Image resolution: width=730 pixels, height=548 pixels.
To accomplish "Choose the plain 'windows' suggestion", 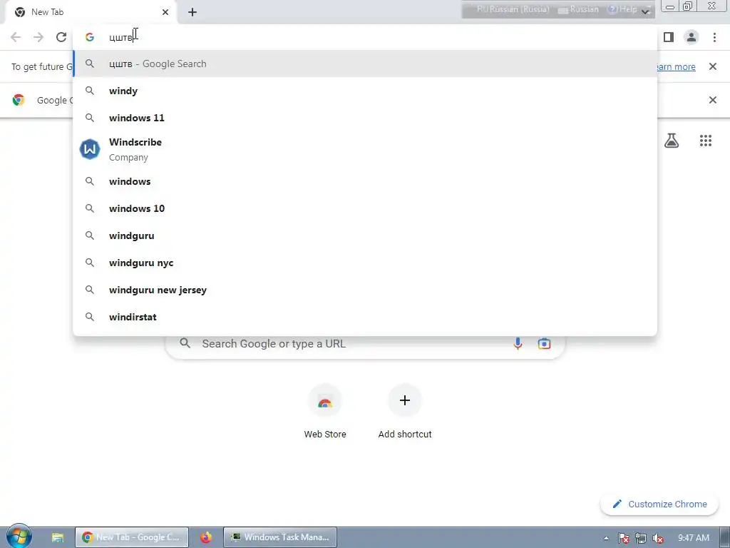I will 366,181.
